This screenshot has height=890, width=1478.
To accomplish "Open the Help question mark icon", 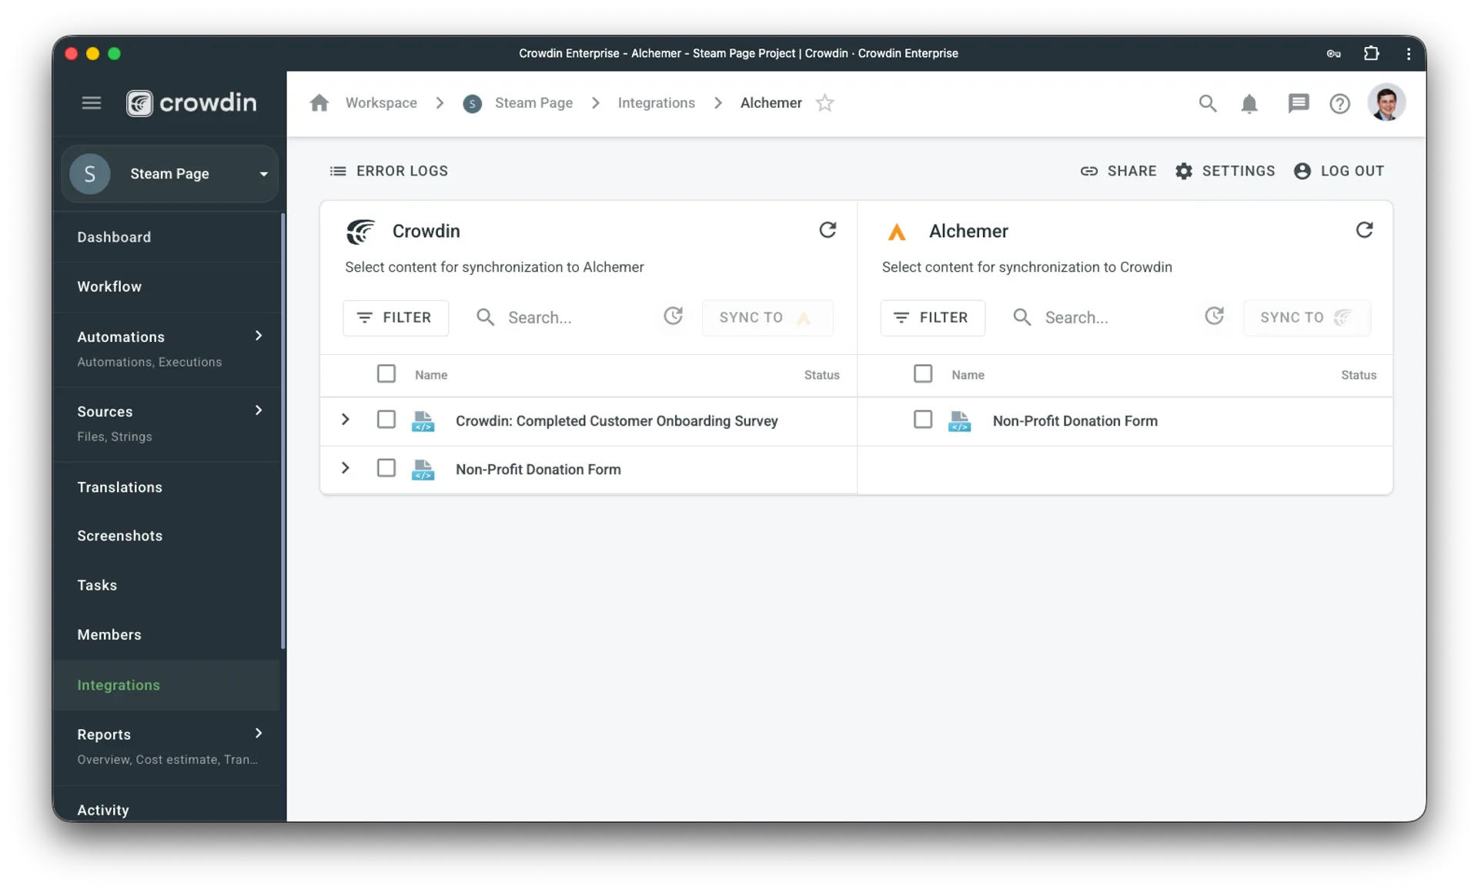I will (1339, 103).
